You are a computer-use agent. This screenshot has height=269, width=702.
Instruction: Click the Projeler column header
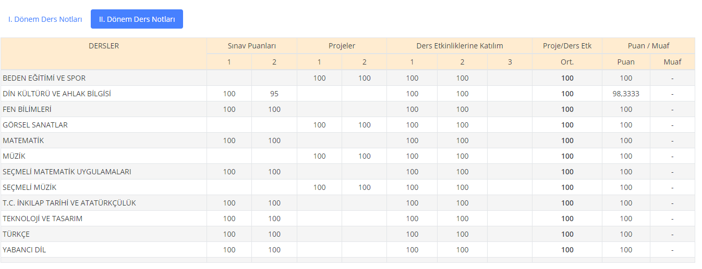(x=342, y=46)
